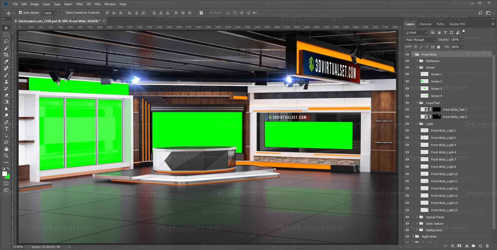Select the Path Selection tool
Image resolution: width=497 pixels, height=250 pixels.
coord(6,135)
